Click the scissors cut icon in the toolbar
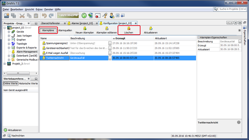The height and width of the screenshot is (140, 249). pyautogui.click(x=22, y=15)
